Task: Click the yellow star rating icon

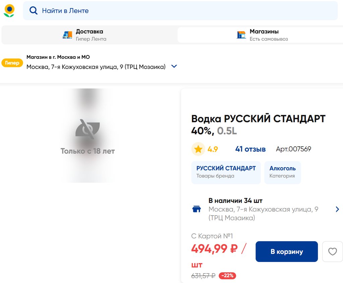Action: pos(198,149)
